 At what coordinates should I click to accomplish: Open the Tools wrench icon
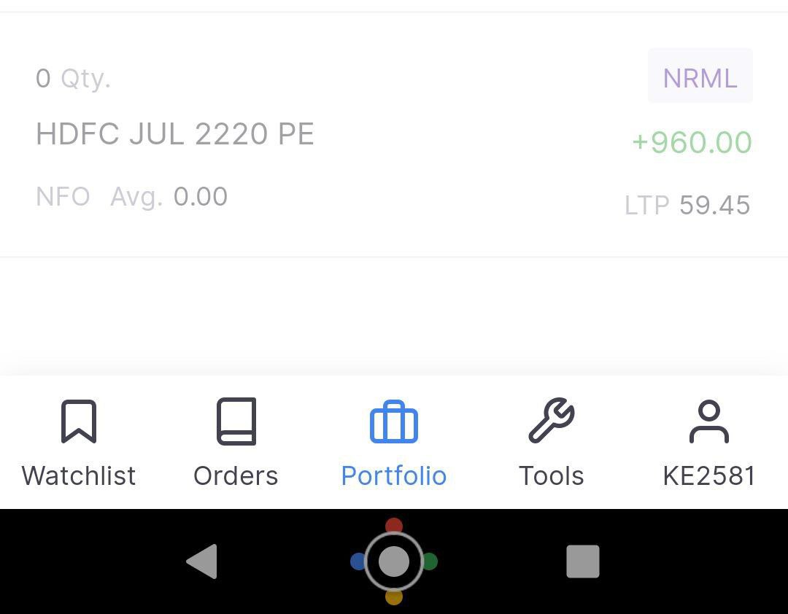click(x=551, y=421)
